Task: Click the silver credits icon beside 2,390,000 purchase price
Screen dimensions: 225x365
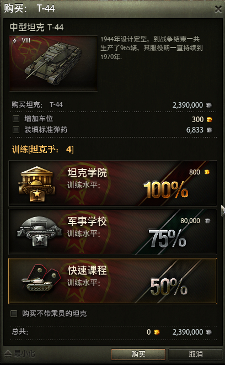Action: pos(209,105)
